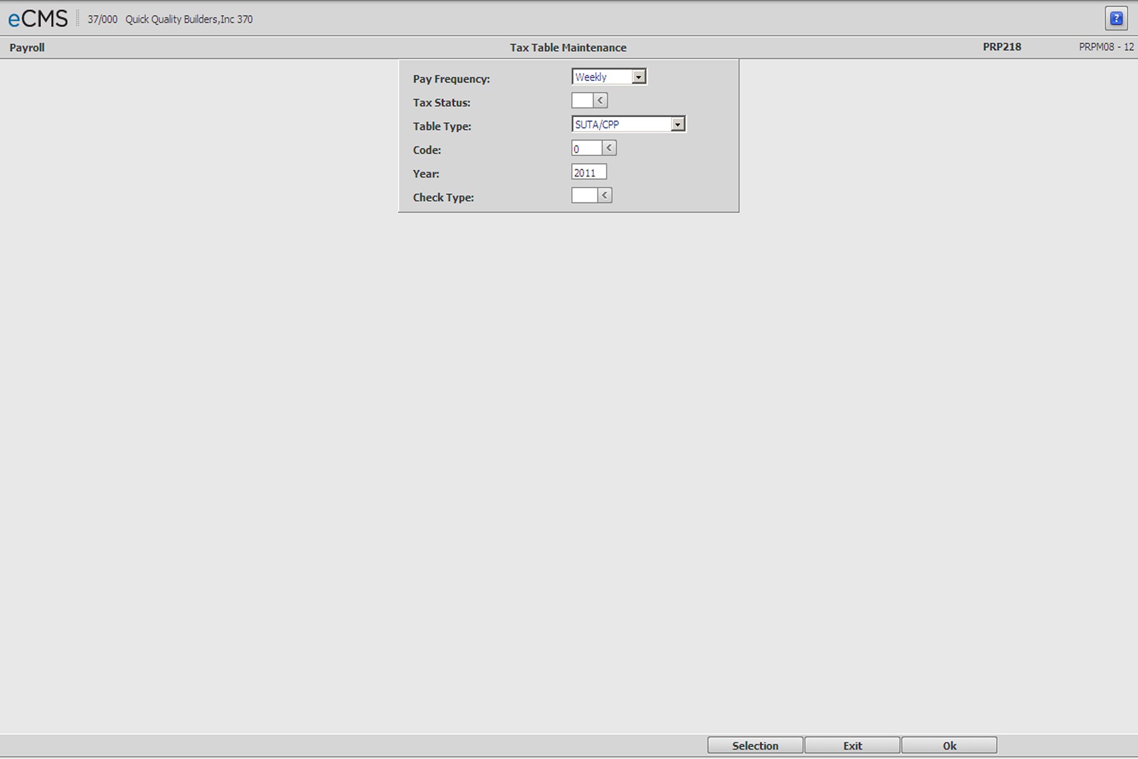Select the Payroll menu item

pyautogui.click(x=25, y=47)
